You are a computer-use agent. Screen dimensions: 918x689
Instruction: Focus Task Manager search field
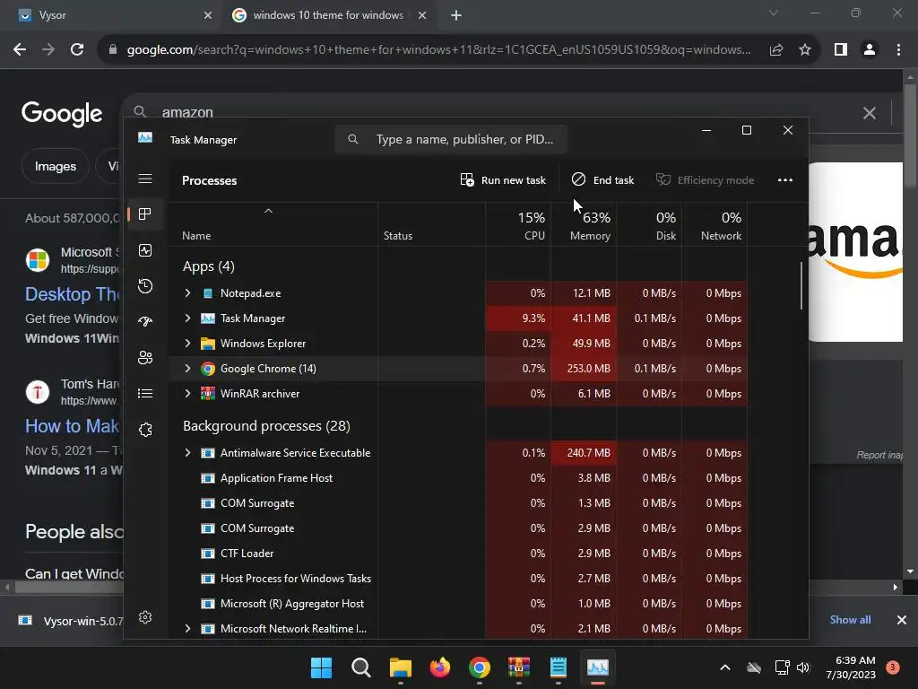451,139
